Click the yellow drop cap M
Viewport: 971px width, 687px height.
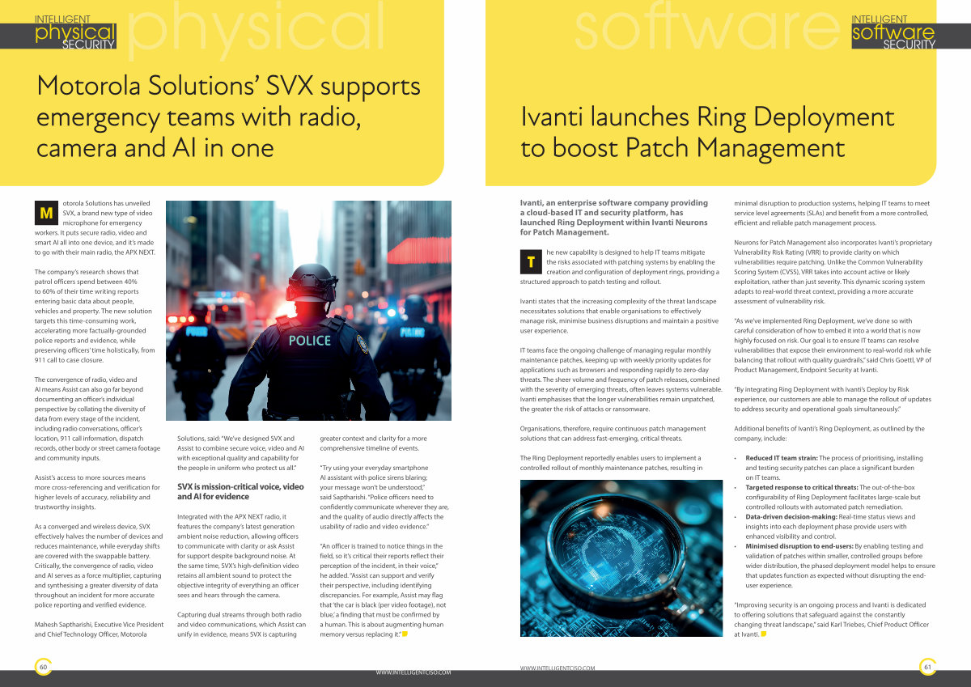(x=45, y=213)
